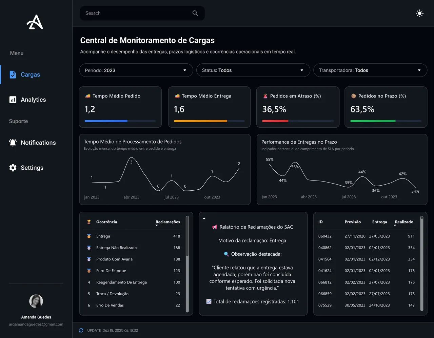This screenshot has height=338, width=434.
Task: Open the Cargas menu item
Action: [36, 75]
